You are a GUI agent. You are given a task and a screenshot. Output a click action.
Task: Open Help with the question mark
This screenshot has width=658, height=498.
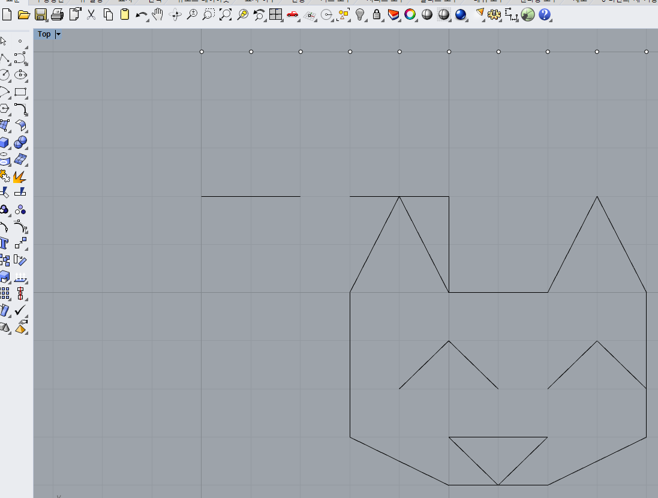544,14
